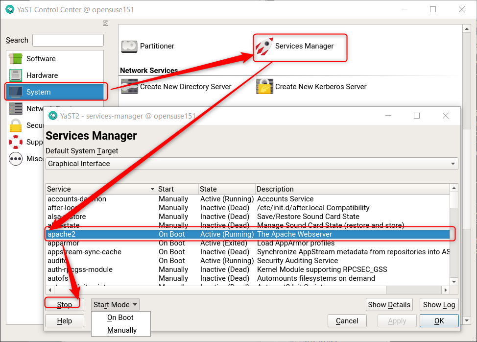The height and width of the screenshot is (342, 477).
Task: Select the autofs service row
Action: [x=248, y=278]
